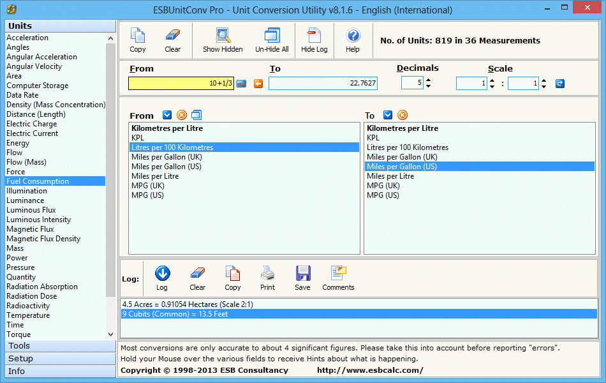Open the Info panel tab
Viewport: 606px width, 383px height.
(x=61, y=371)
